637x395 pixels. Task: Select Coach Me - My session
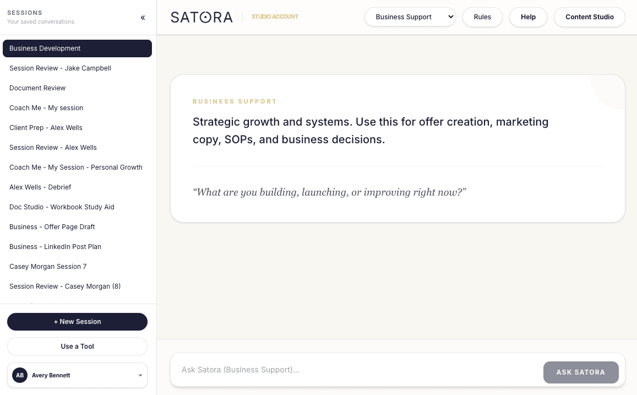[x=77, y=108]
